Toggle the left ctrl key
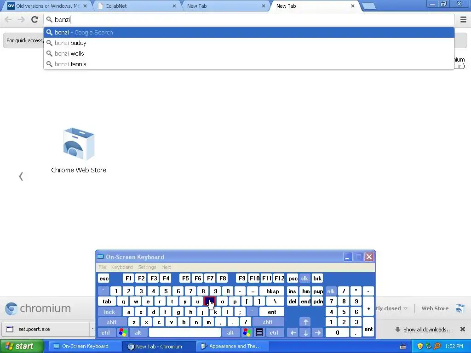 point(106,333)
